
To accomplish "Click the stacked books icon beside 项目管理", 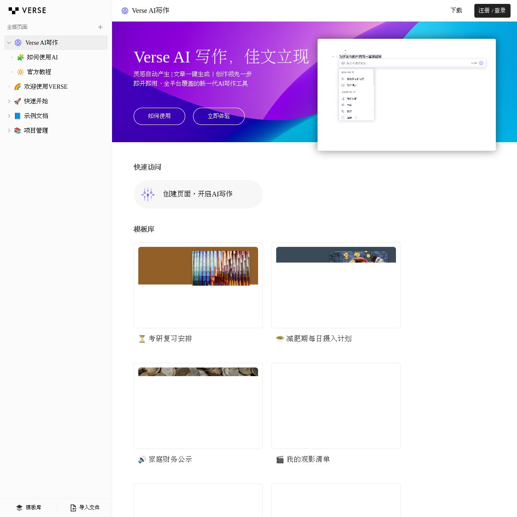I will pos(18,131).
